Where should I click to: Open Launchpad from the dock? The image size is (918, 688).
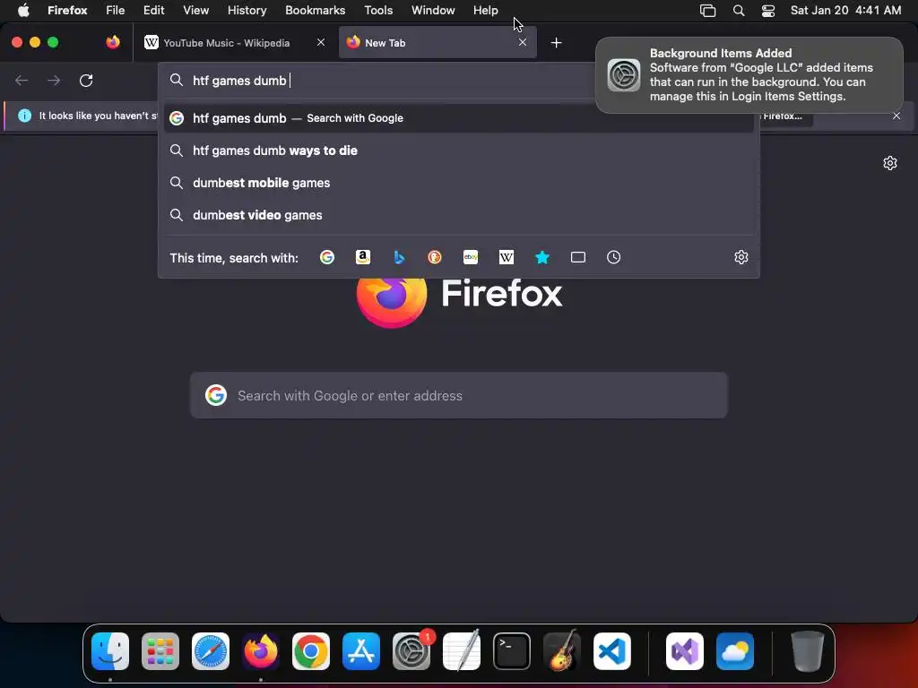(160, 651)
